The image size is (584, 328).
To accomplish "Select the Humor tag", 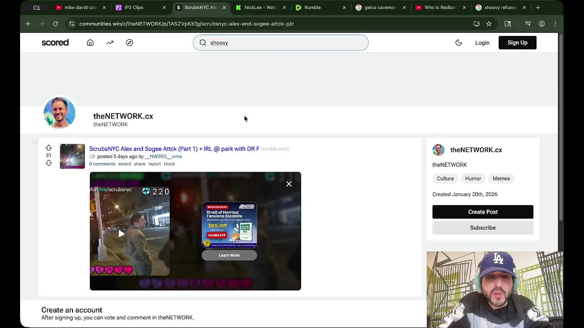I will pos(473,179).
